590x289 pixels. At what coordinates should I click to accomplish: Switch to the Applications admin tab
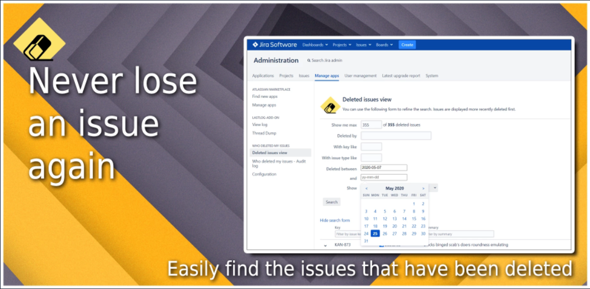click(263, 75)
